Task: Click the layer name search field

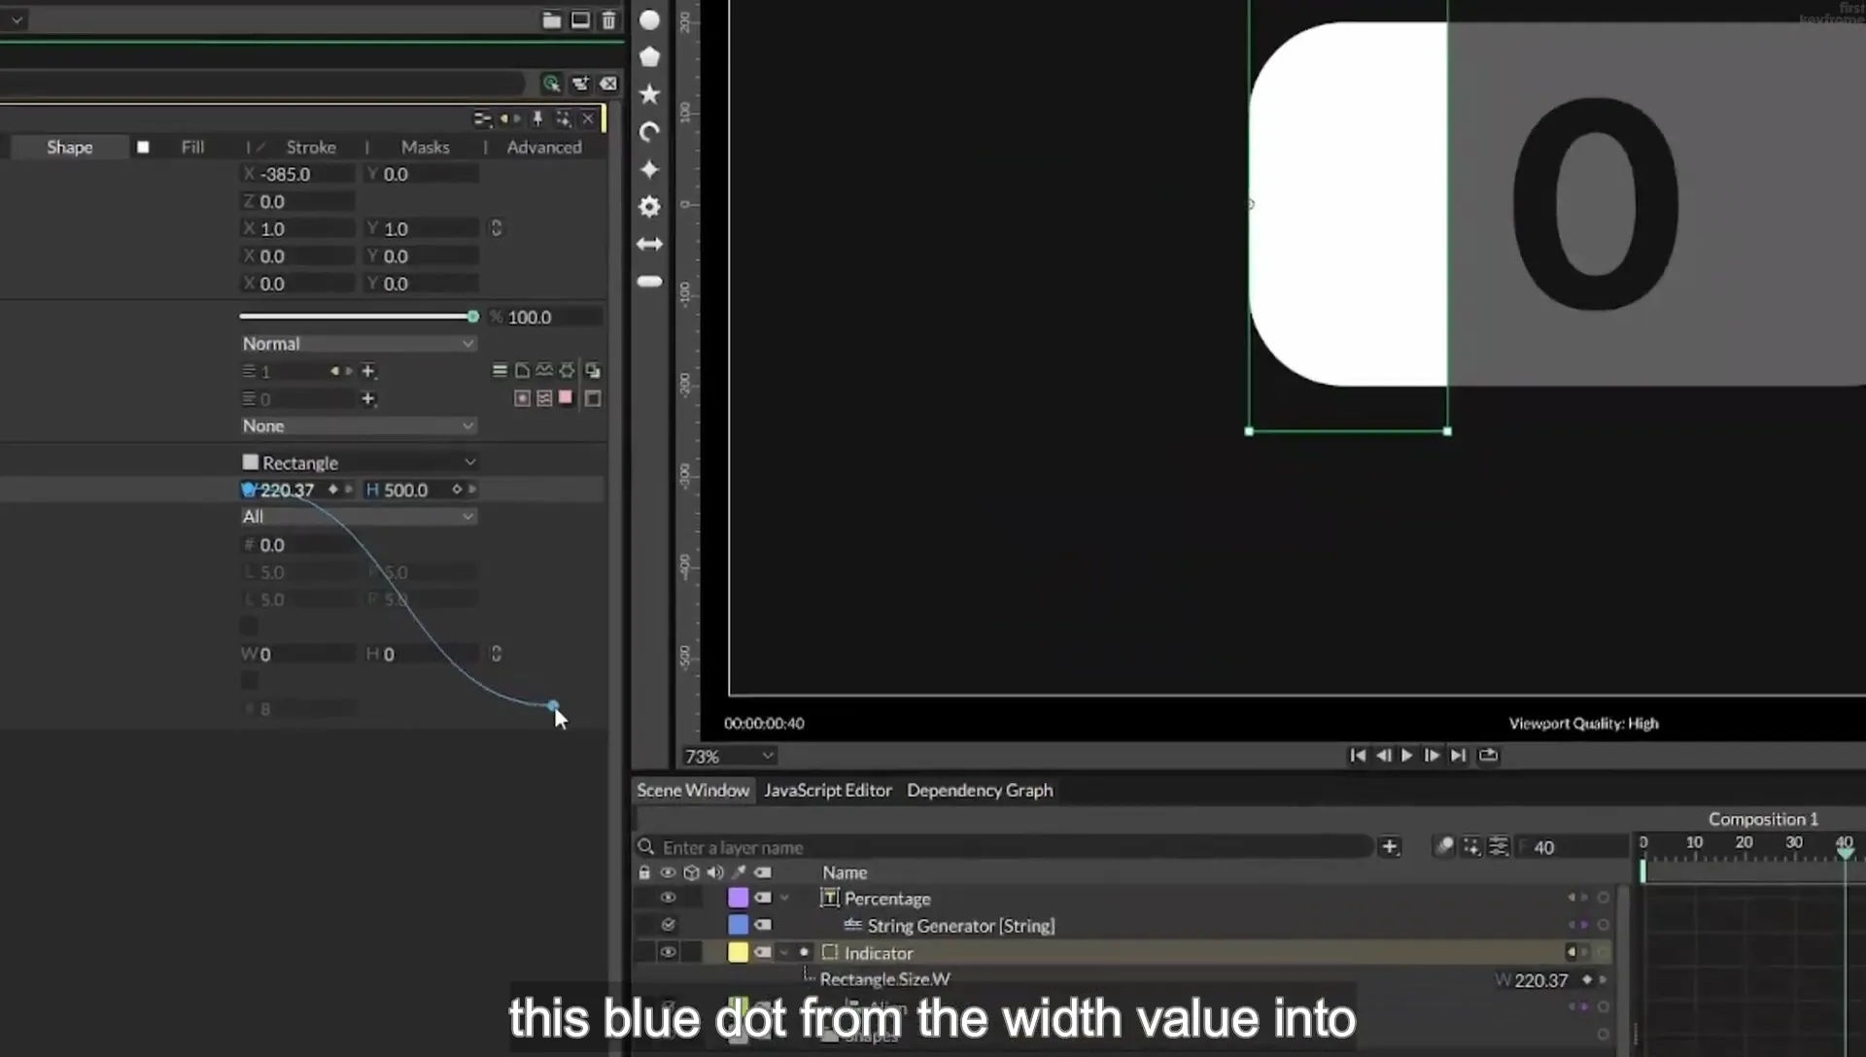Action: click(1006, 847)
